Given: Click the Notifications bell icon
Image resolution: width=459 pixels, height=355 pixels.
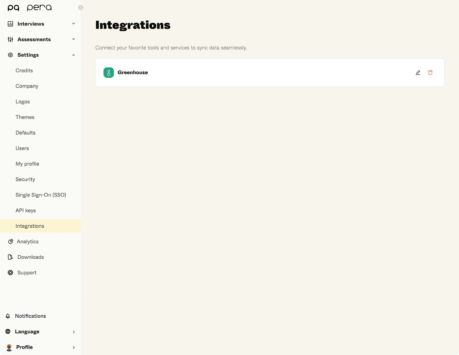Looking at the screenshot, I should coord(8,316).
